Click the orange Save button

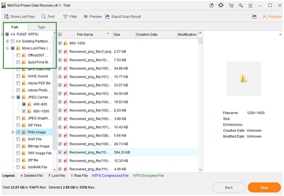(x=264, y=187)
